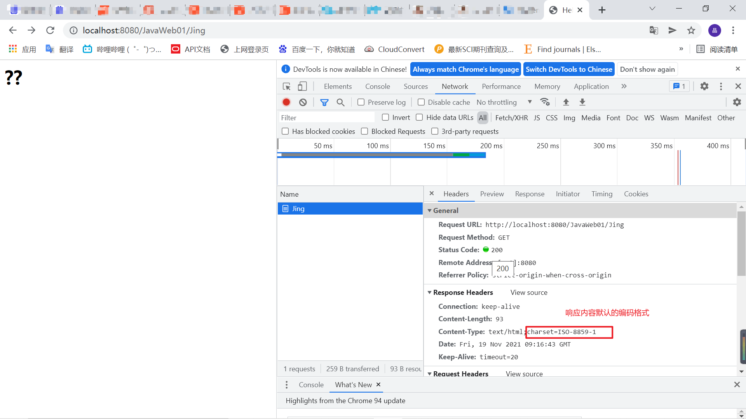Check Disable cache
Image resolution: width=746 pixels, height=419 pixels.
pos(421,102)
